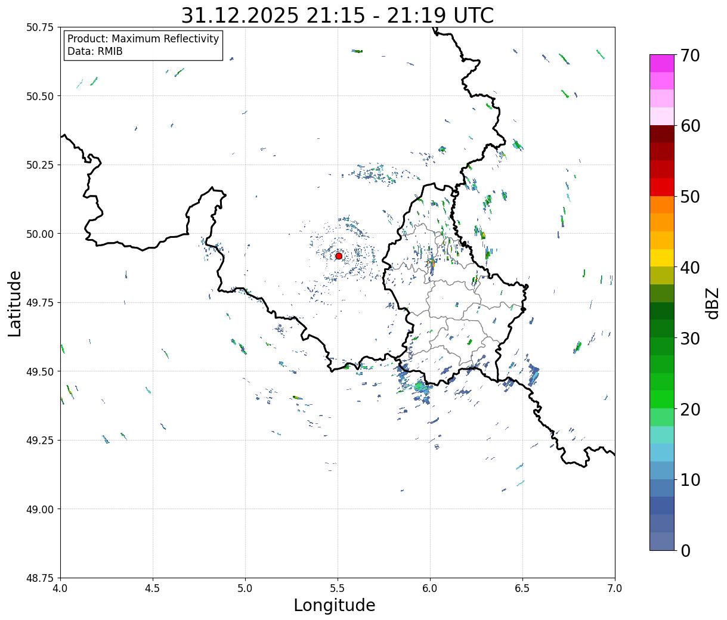Click the 48.75 latitude tick label
The image size is (727, 620).
coord(40,578)
